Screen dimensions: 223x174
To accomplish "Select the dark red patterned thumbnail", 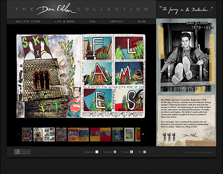I will [61, 135].
